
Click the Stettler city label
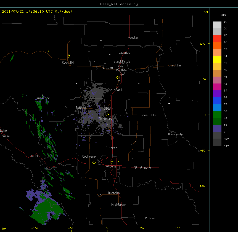point(175,65)
